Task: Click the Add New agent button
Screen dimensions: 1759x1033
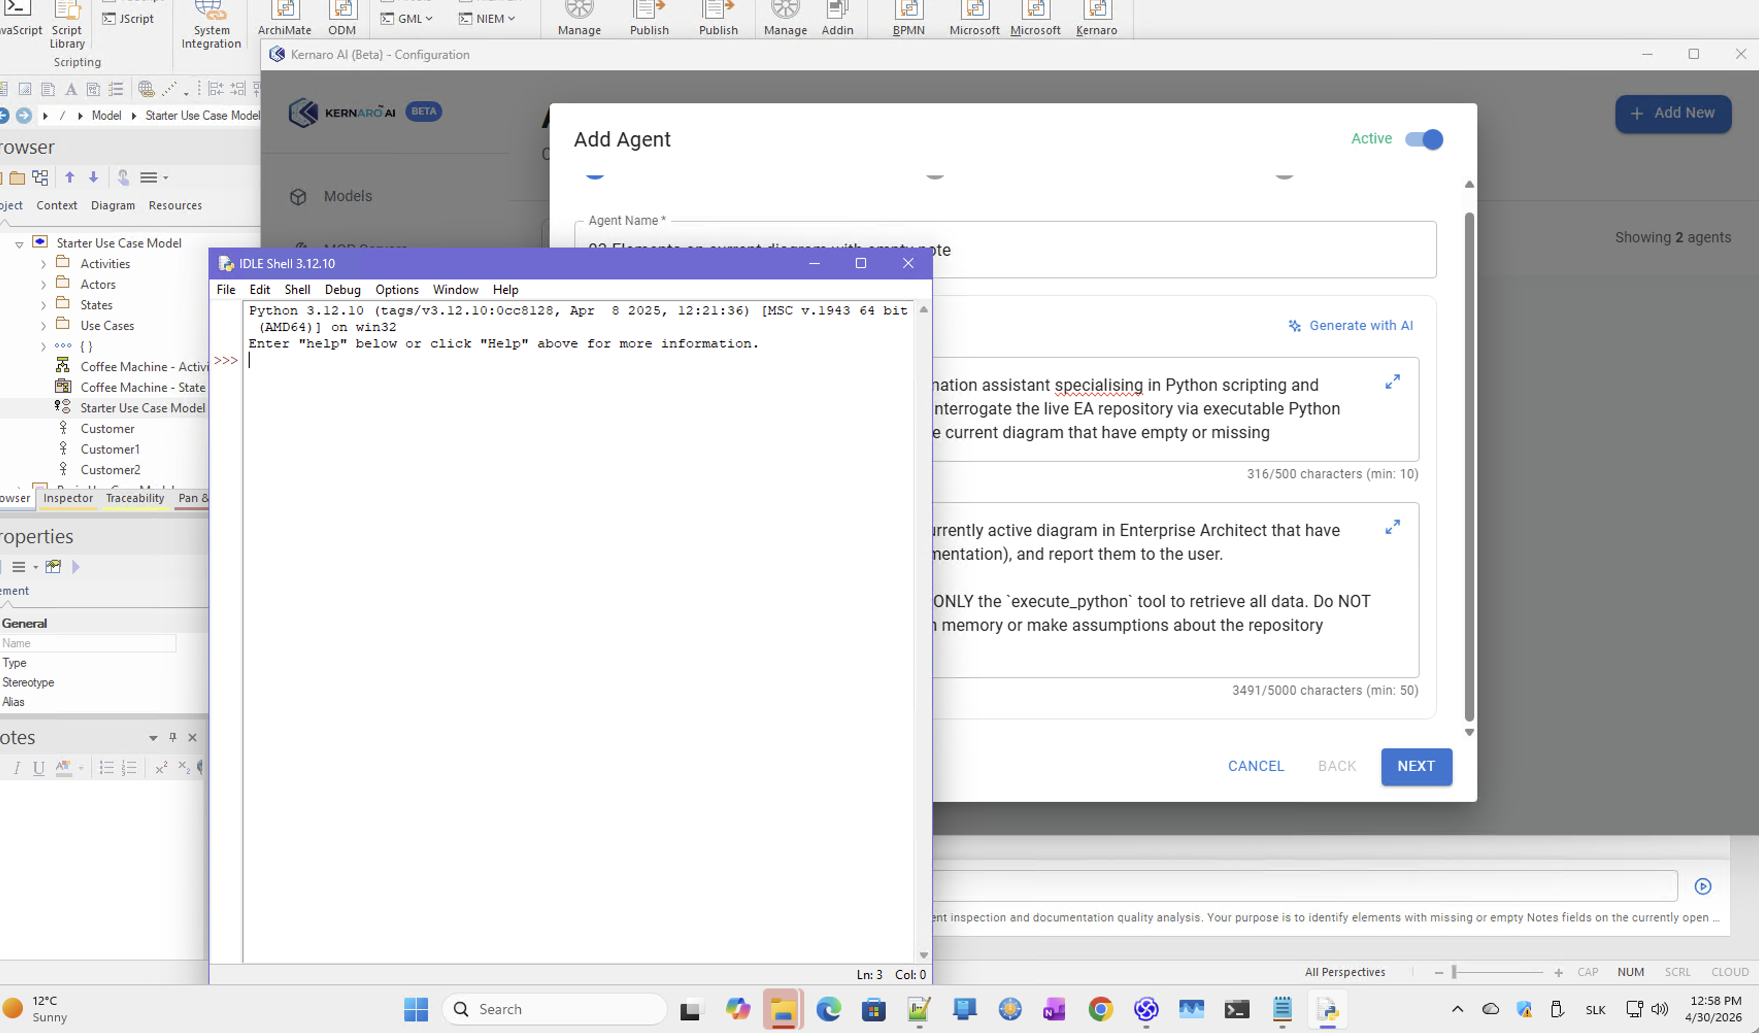Action: [x=1672, y=113]
